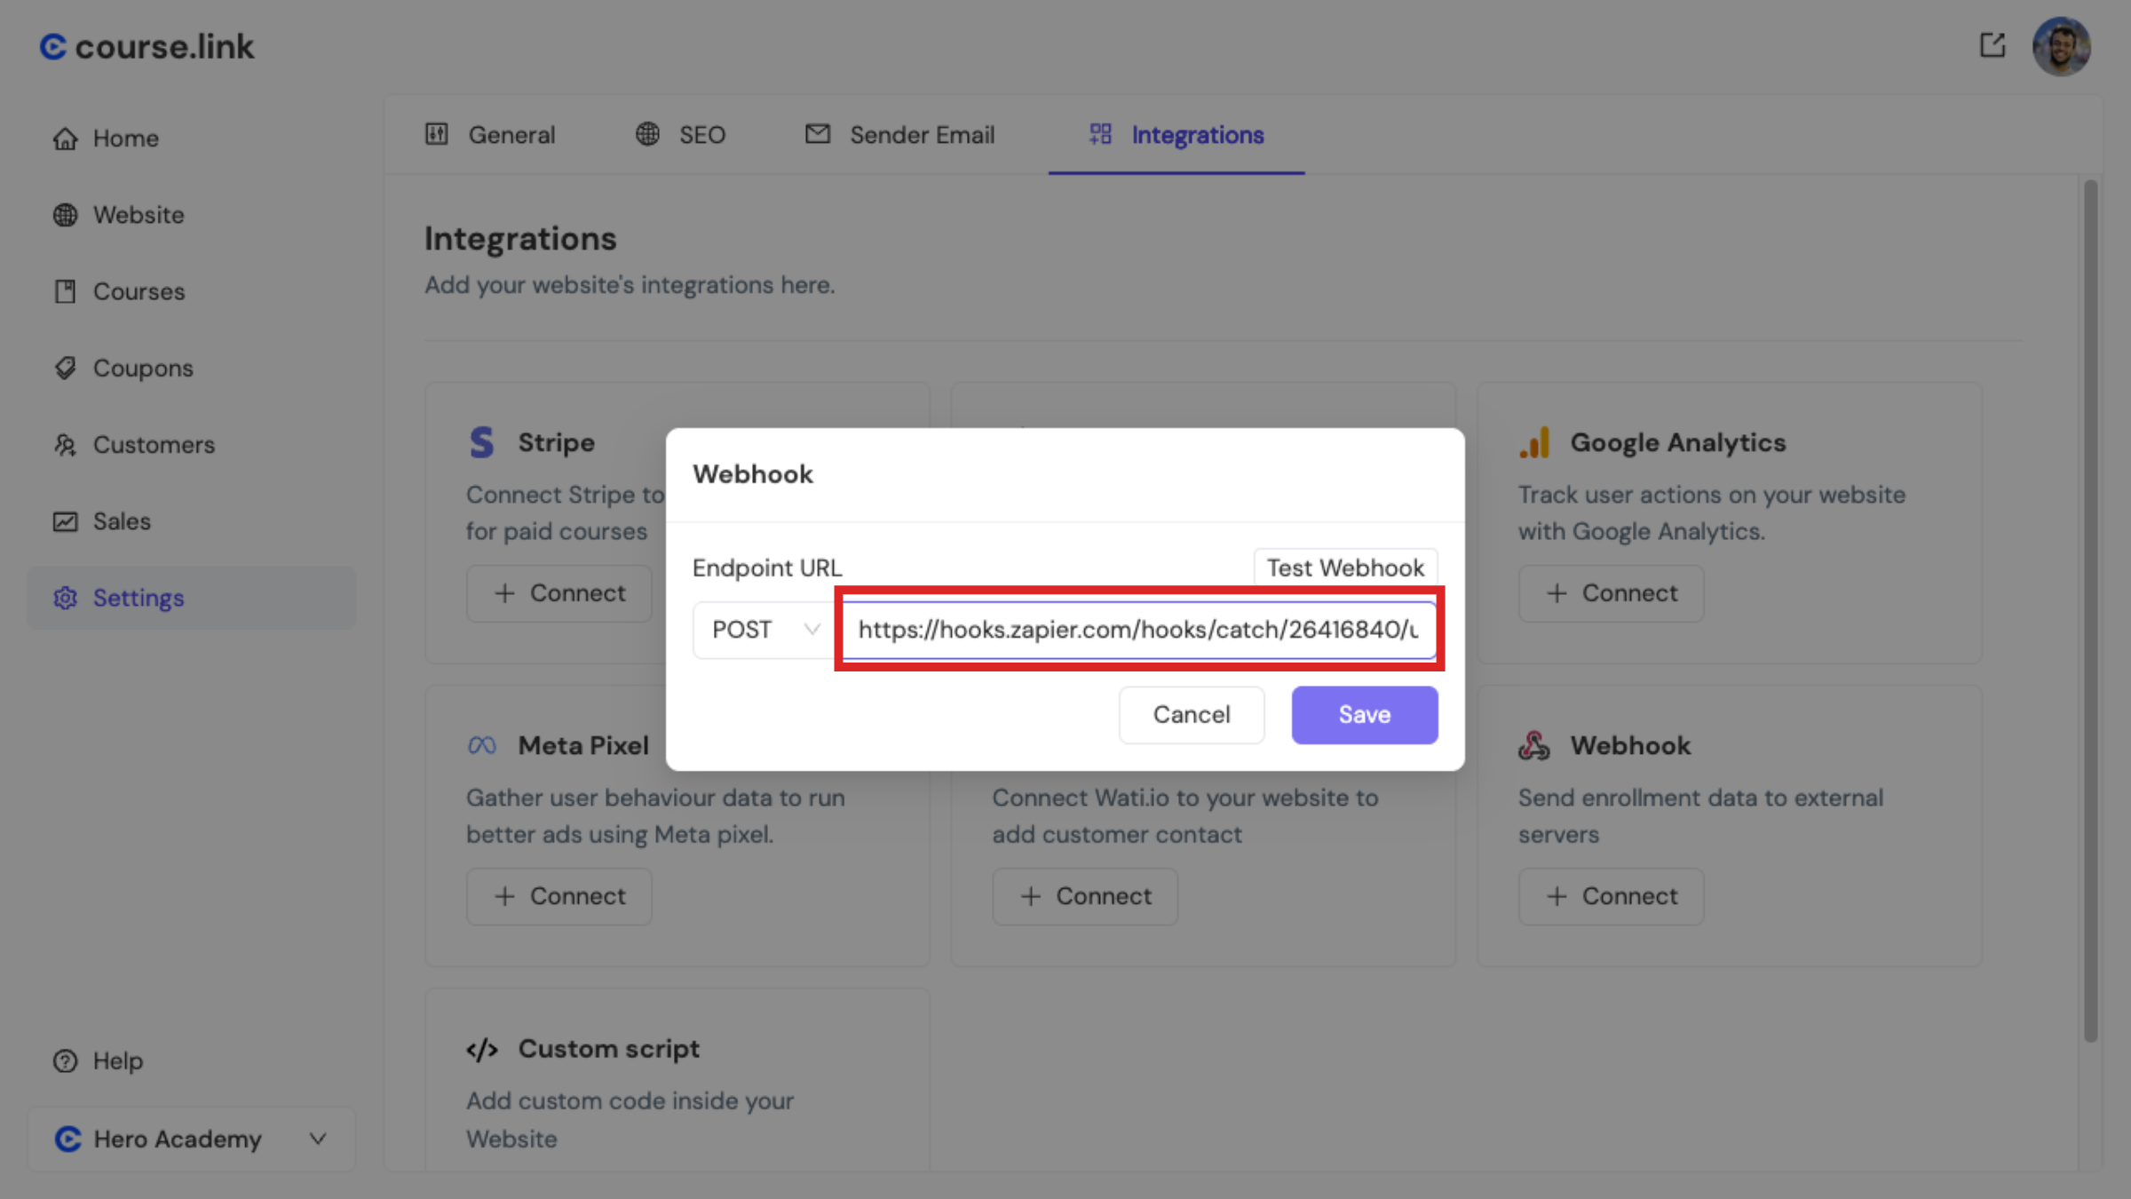Connect the Google Analytics integration
Viewport: 2131px width, 1199px height.
coord(1611,593)
